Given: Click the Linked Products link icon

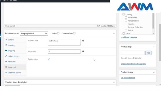Looking at the screenshot, I should (x=6, y=56).
